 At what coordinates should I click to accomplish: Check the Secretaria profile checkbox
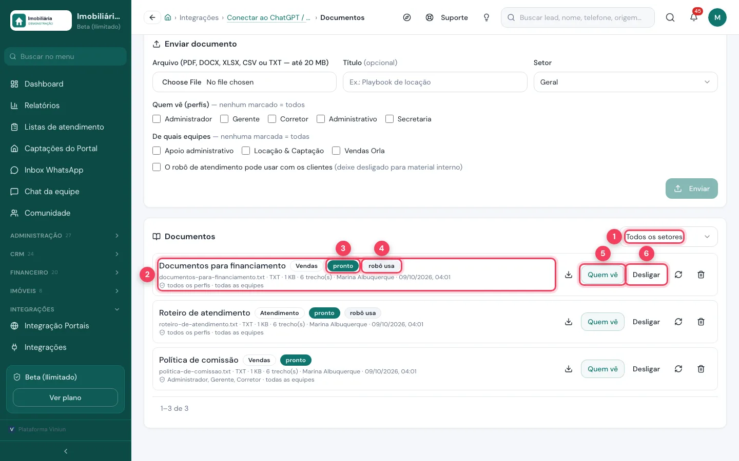[390, 119]
